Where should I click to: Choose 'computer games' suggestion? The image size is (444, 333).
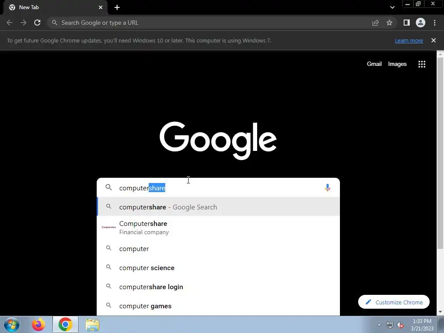tap(219, 306)
